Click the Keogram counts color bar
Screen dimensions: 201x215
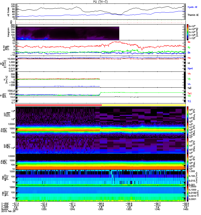(187, 32)
